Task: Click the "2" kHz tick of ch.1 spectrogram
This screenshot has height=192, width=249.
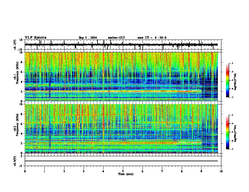Action: pos(22,92)
